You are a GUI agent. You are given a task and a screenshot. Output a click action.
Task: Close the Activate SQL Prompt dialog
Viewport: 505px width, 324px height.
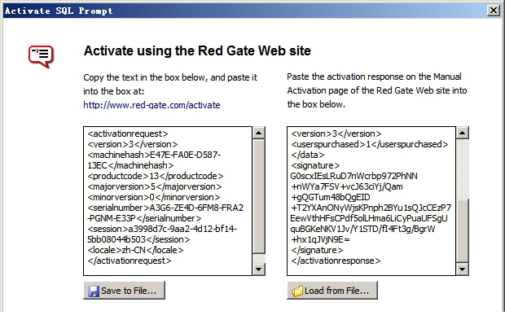(x=494, y=11)
